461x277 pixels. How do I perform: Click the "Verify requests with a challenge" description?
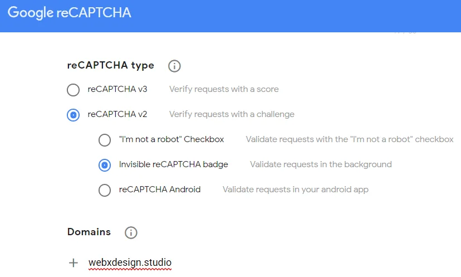[x=232, y=114]
